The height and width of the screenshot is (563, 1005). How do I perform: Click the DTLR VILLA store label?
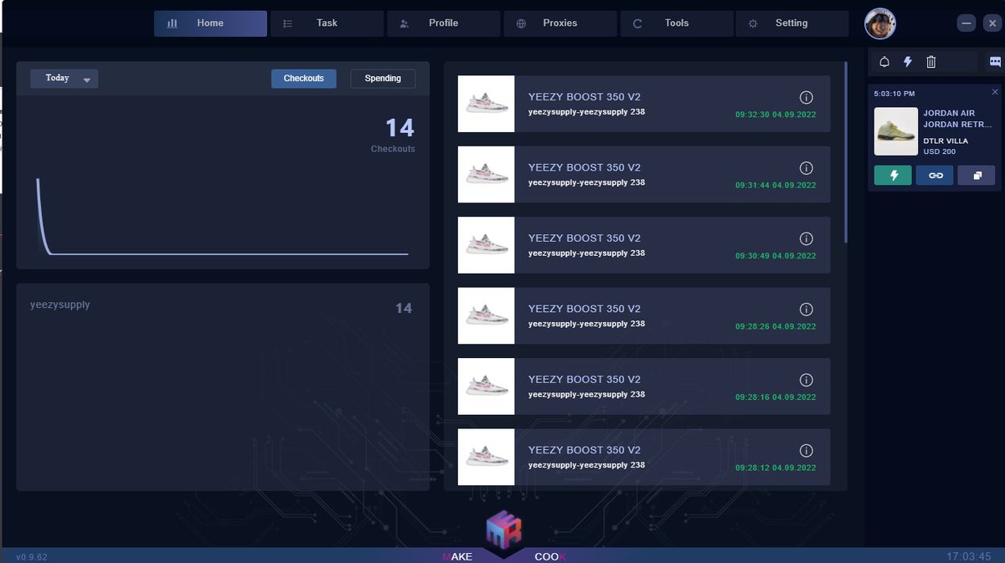946,141
